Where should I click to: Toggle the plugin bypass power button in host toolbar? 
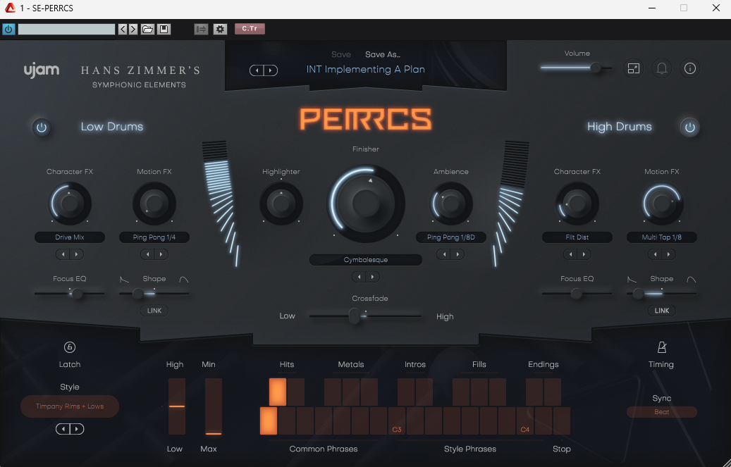click(x=9, y=29)
